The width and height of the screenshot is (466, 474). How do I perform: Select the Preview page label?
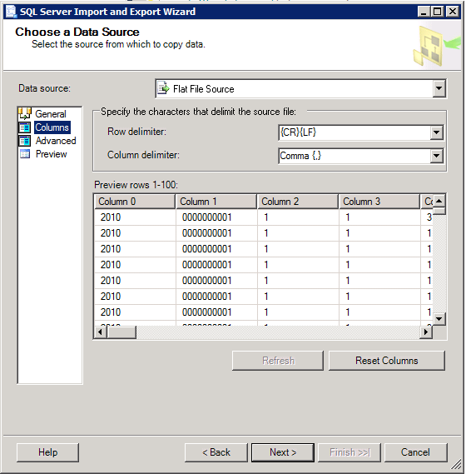pos(51,154)
